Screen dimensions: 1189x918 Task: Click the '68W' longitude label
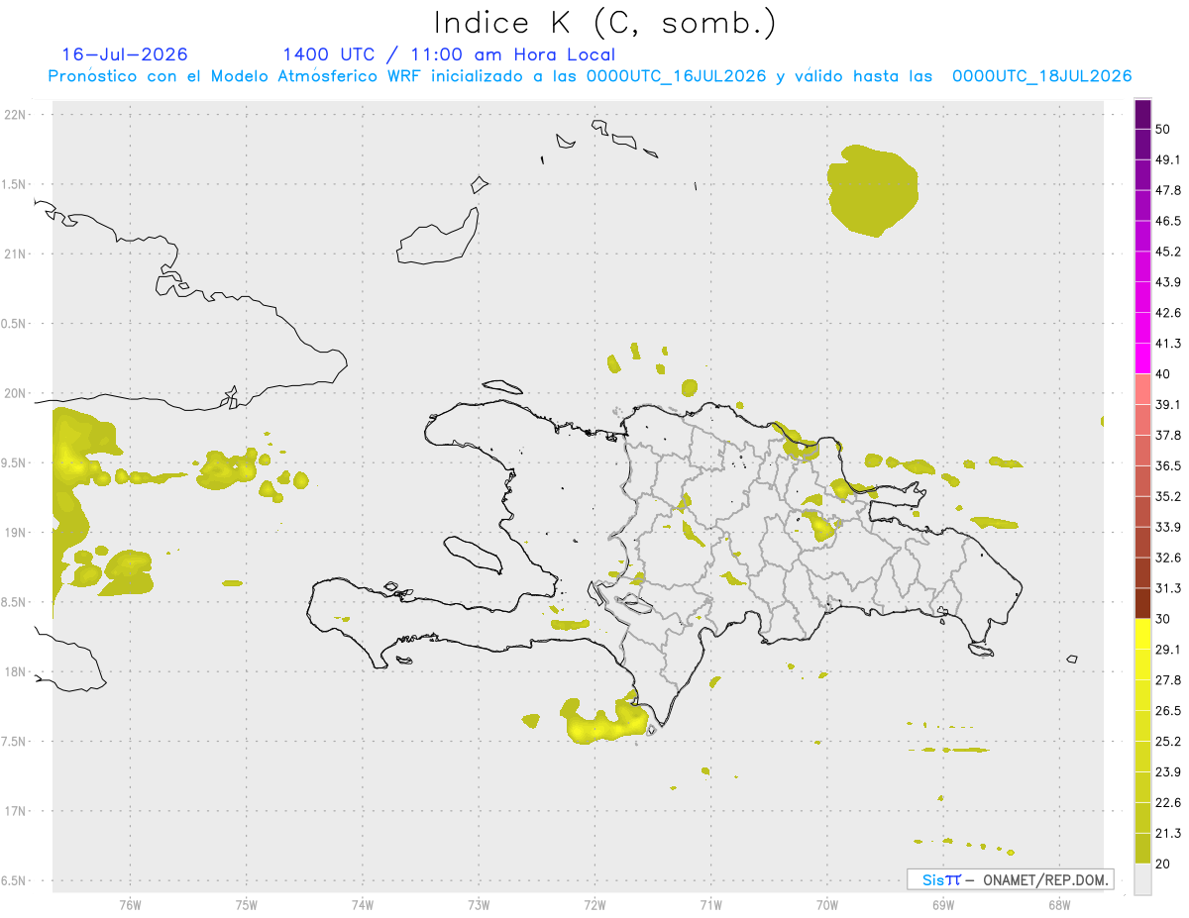point(1059,905)
